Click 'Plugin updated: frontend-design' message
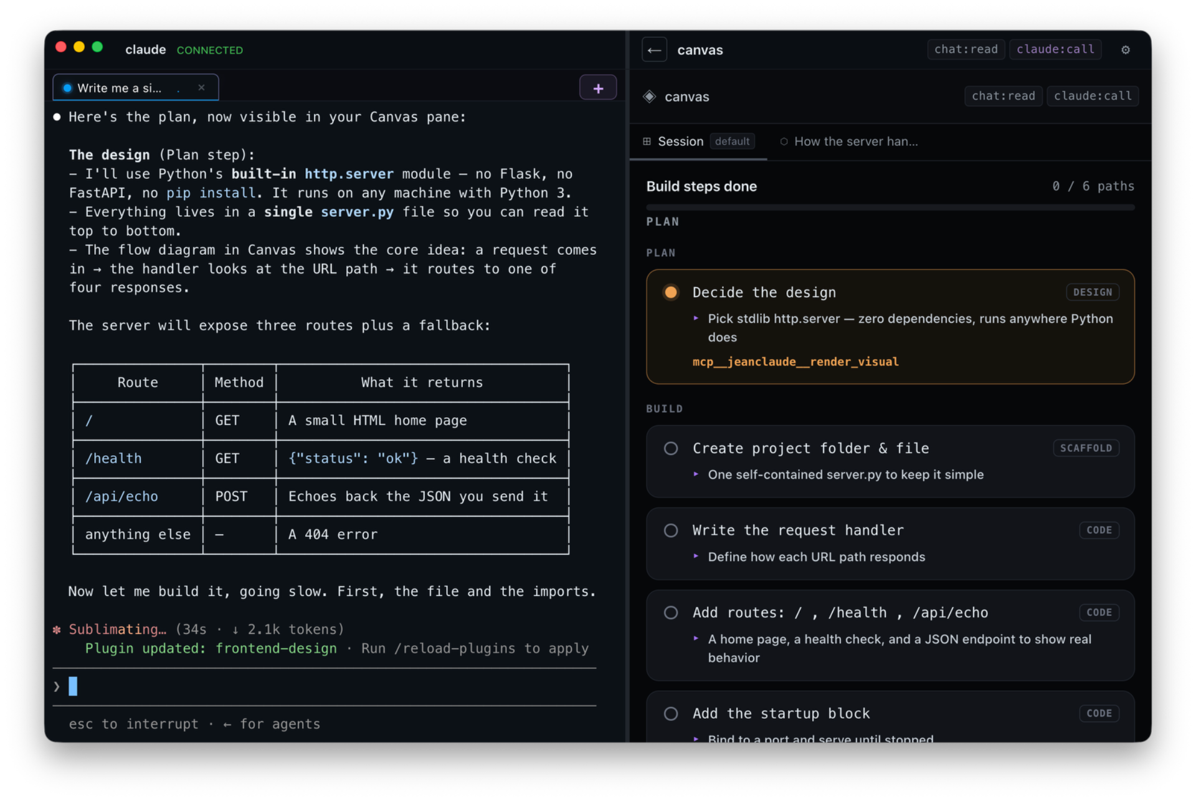Screen dimensions: 1196x801 pos(211,649)
